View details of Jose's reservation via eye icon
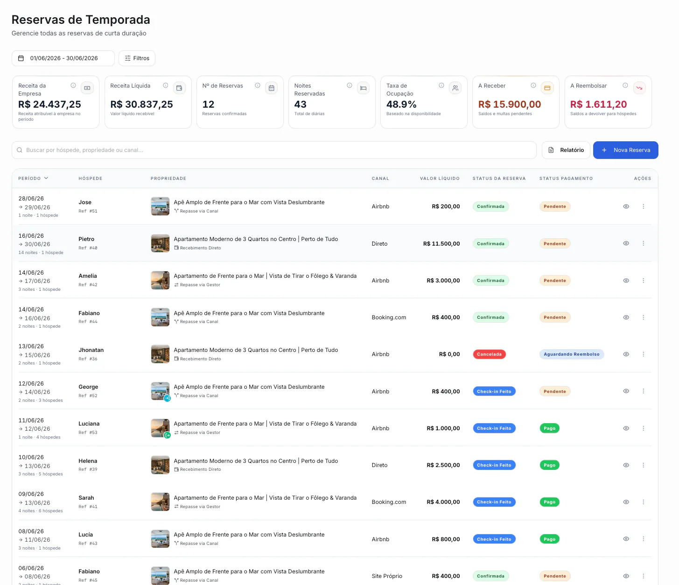The width and height of the screenshot is (679, 585). click(626, 206)
